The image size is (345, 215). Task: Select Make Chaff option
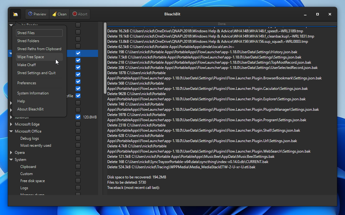[x=27, y=65]
